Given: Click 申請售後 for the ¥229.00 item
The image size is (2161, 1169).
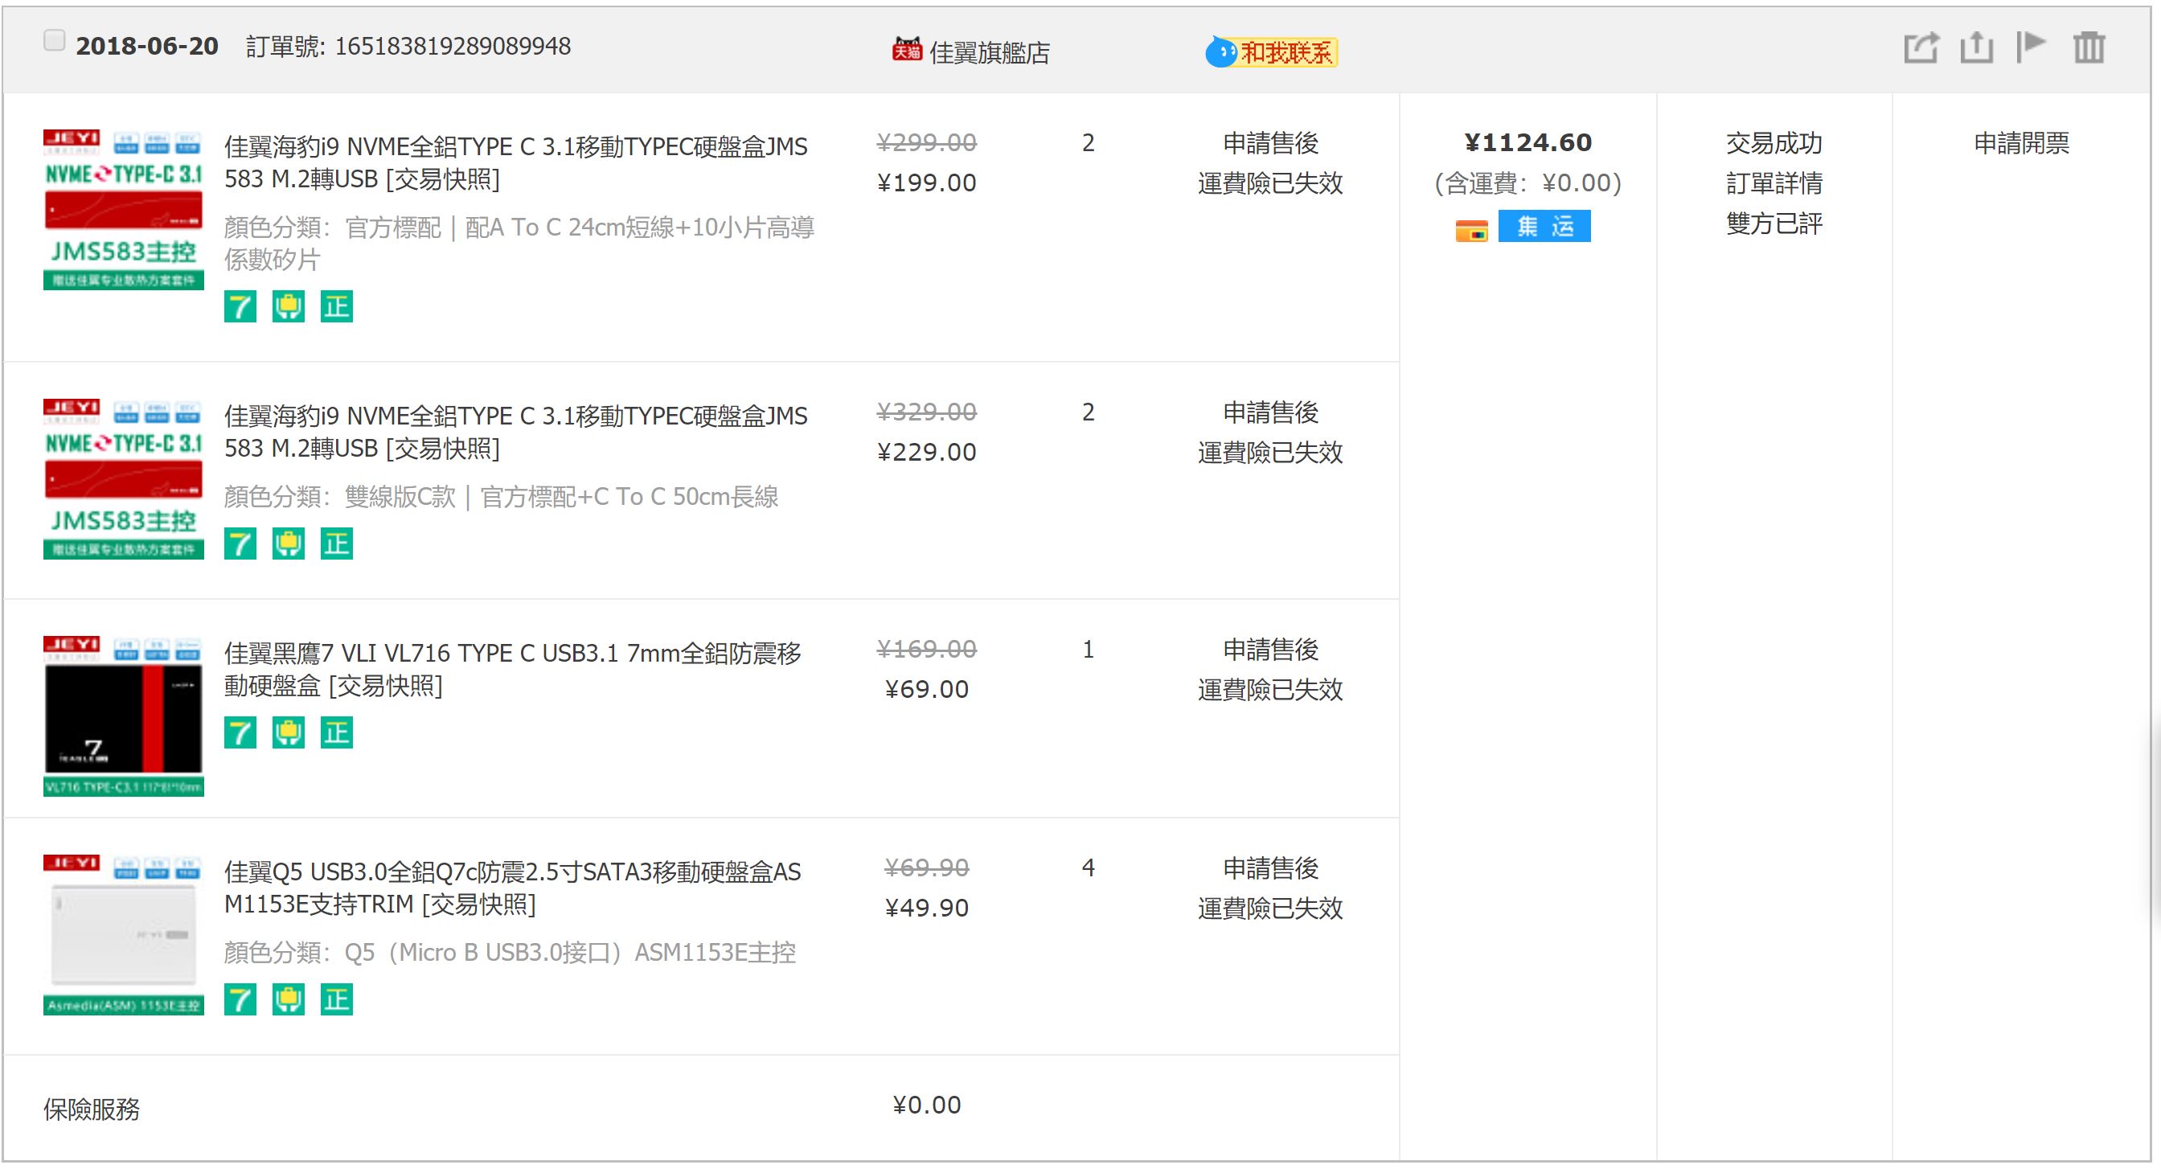Looking at the screenshot, I should 1270,413.
